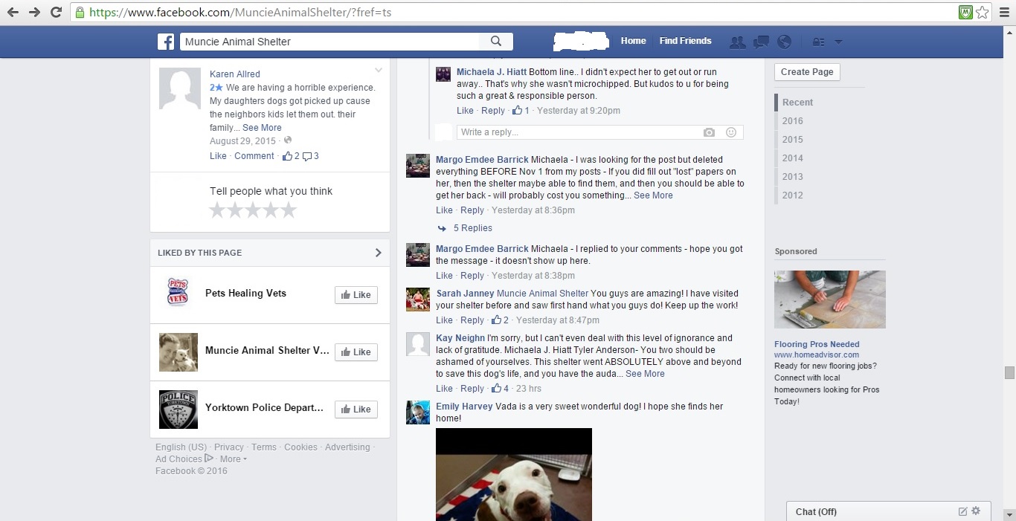Reload the page
Screen dimensions: 1016x521
pyautogui.click(x=56, y=12)
